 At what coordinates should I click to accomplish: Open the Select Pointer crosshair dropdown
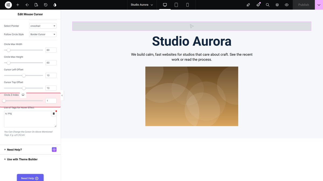(43, 26)
